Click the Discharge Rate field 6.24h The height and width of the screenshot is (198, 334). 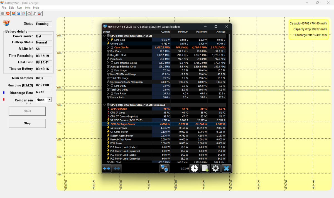click(x=44, y=92)
